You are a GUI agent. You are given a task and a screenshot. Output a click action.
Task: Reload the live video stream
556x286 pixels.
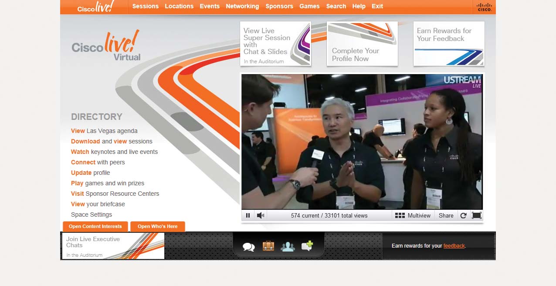click(x=463, y=215)
